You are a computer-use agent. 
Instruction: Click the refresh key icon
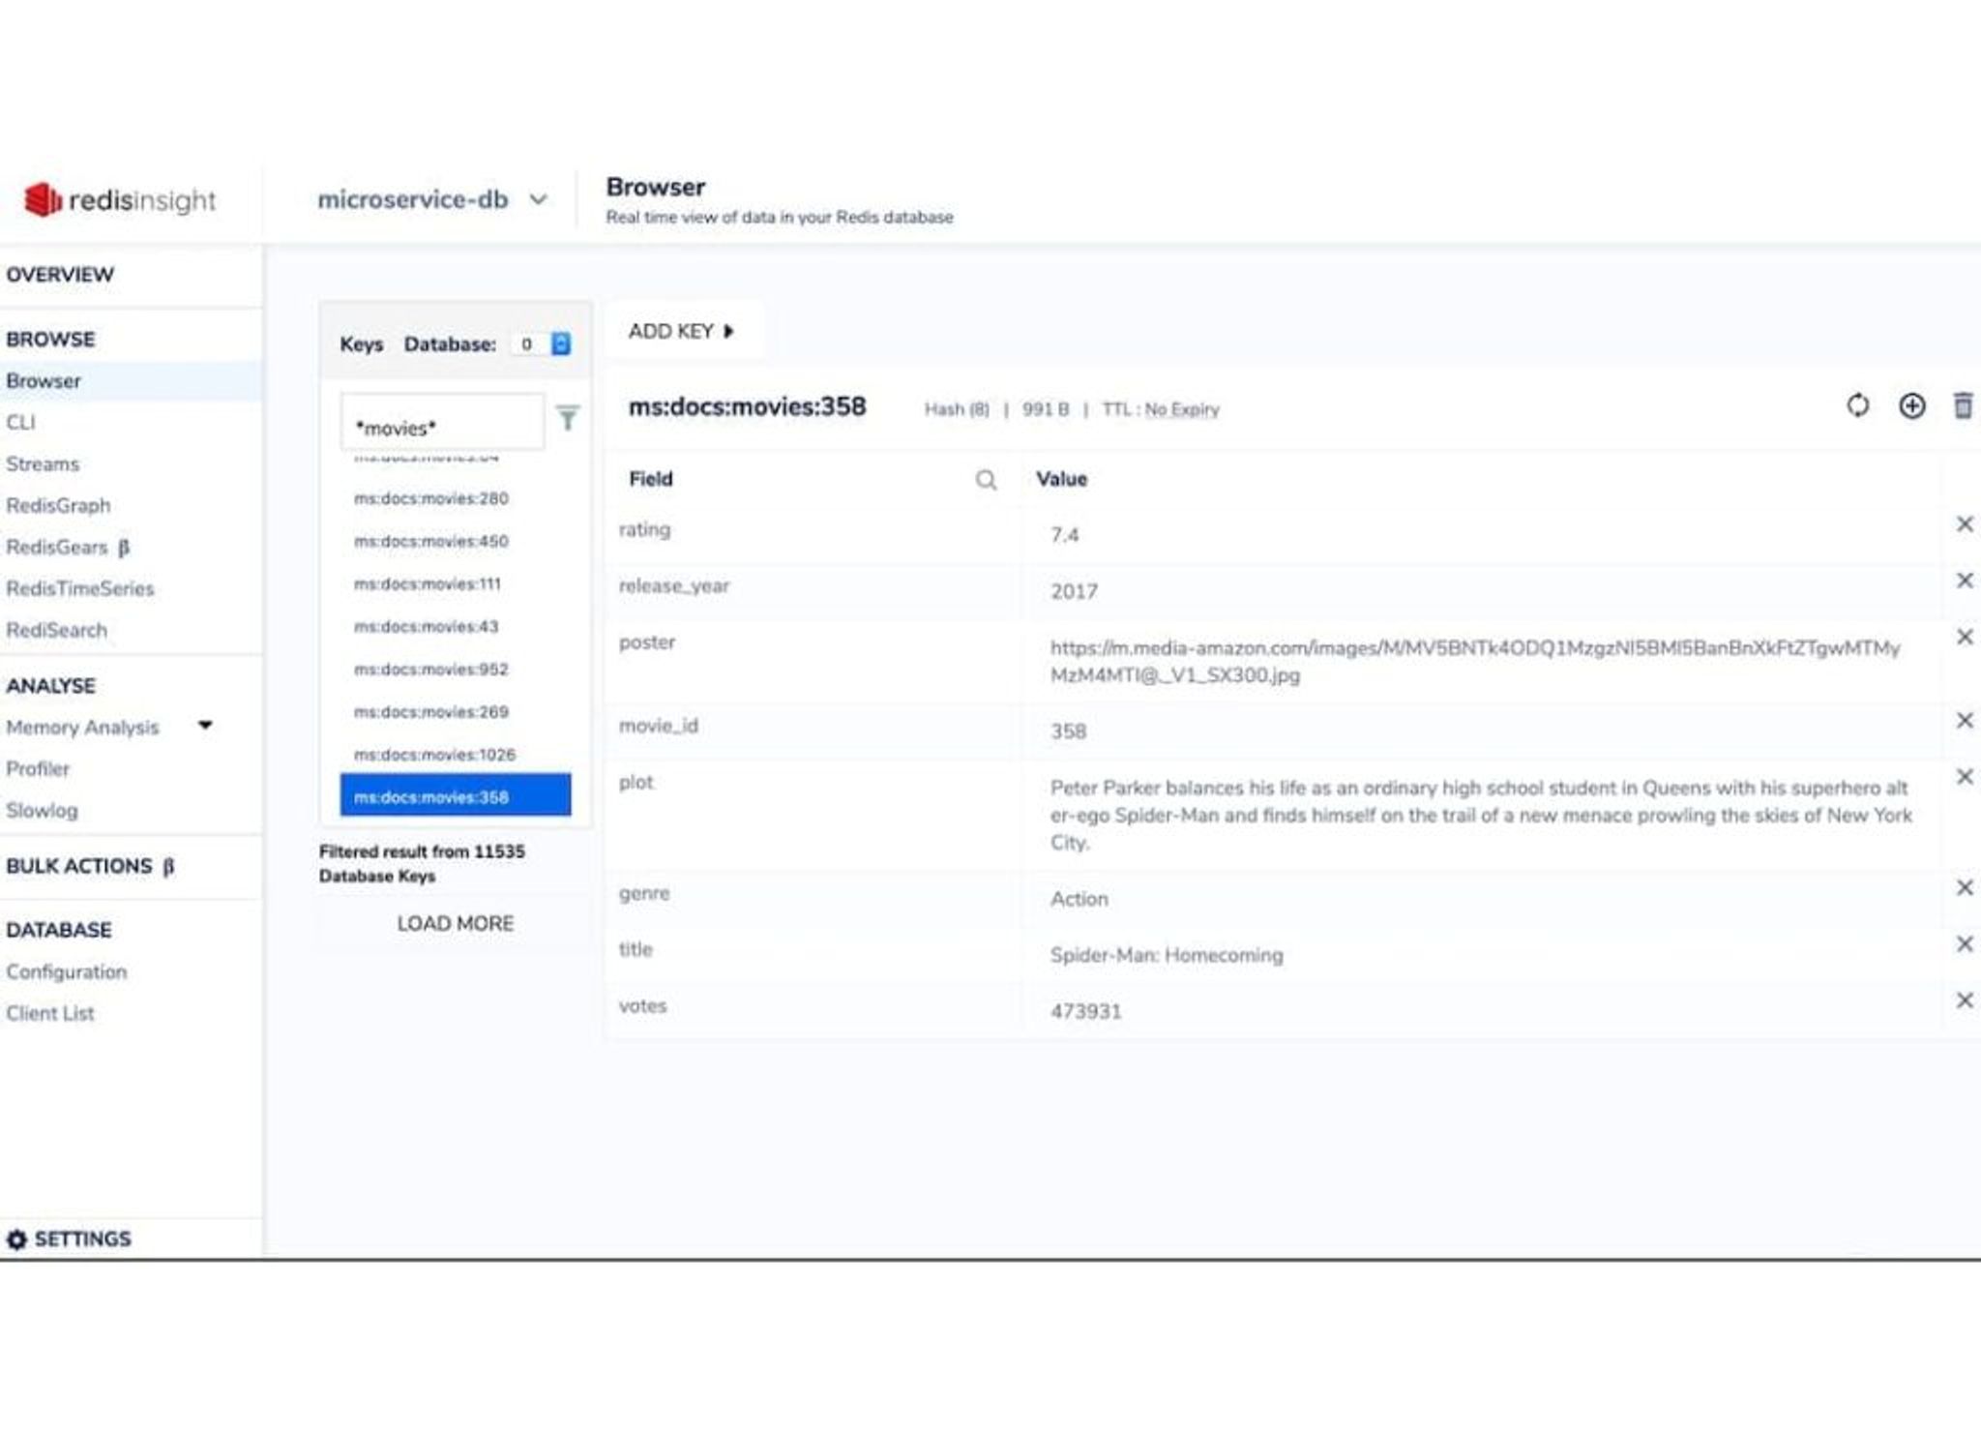coord(1857,405)
